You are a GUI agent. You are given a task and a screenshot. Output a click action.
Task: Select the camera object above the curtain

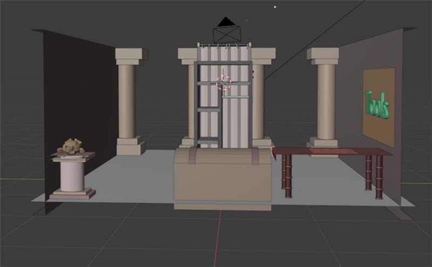(227, 31)
